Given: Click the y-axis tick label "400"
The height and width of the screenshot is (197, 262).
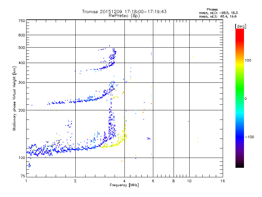Looking at the screenshot, I should tap(22, 63).
